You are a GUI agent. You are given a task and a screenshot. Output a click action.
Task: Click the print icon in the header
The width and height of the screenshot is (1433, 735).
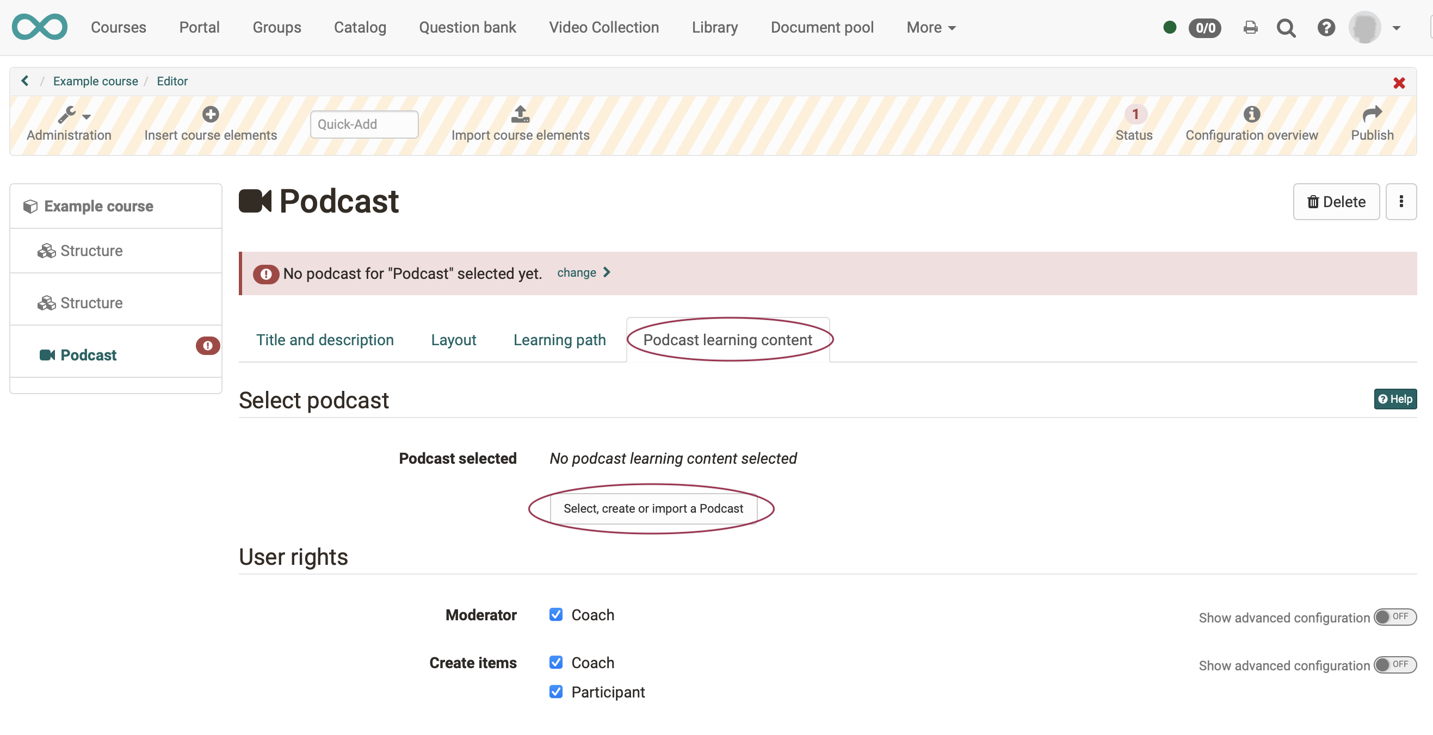pyautogui.click(x=1250, y=28)
